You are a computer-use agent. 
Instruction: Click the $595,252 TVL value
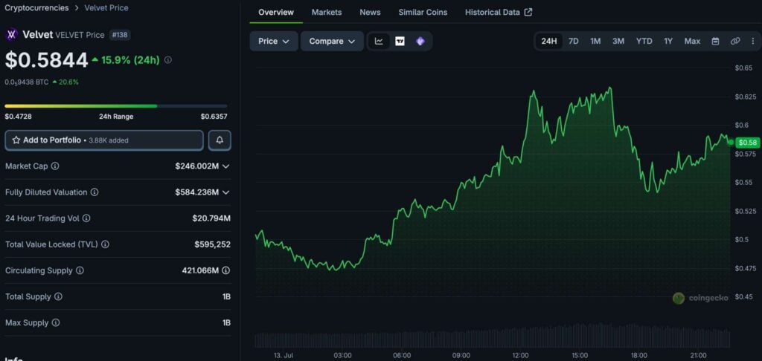(x=212, y=244)
